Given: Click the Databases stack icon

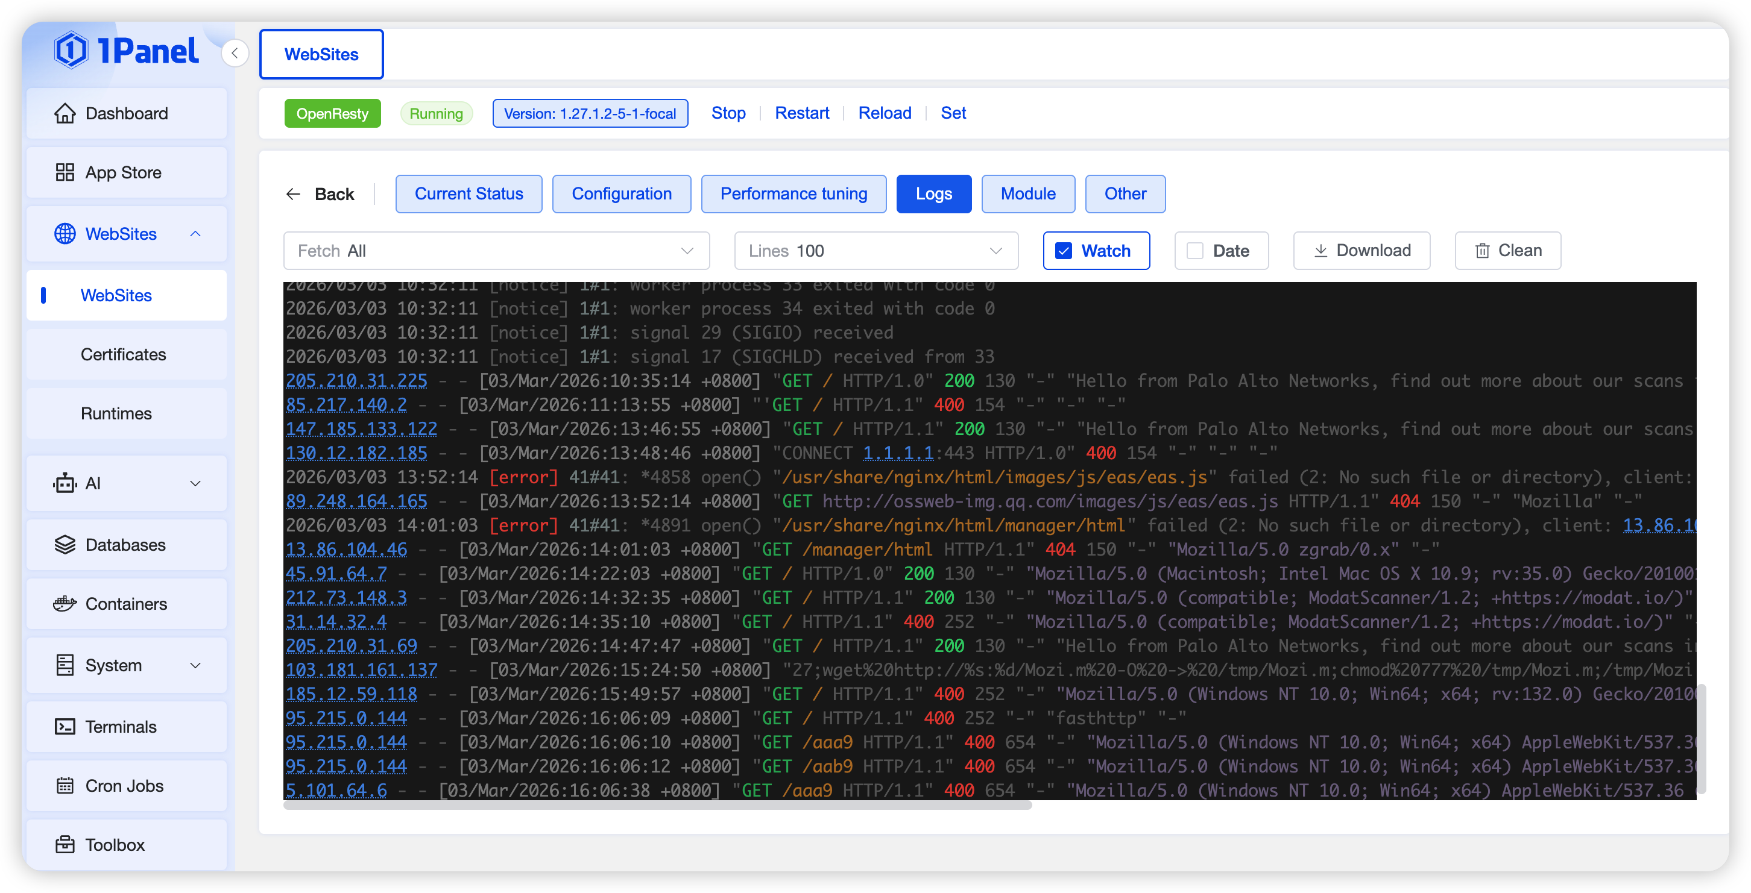Looking at the screenshot, I should (x=65, y=545).
